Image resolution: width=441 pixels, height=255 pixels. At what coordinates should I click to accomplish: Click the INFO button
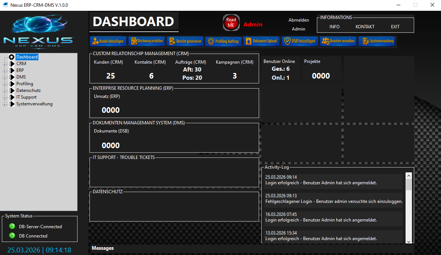pyautogui.click(x=334, y=27)
